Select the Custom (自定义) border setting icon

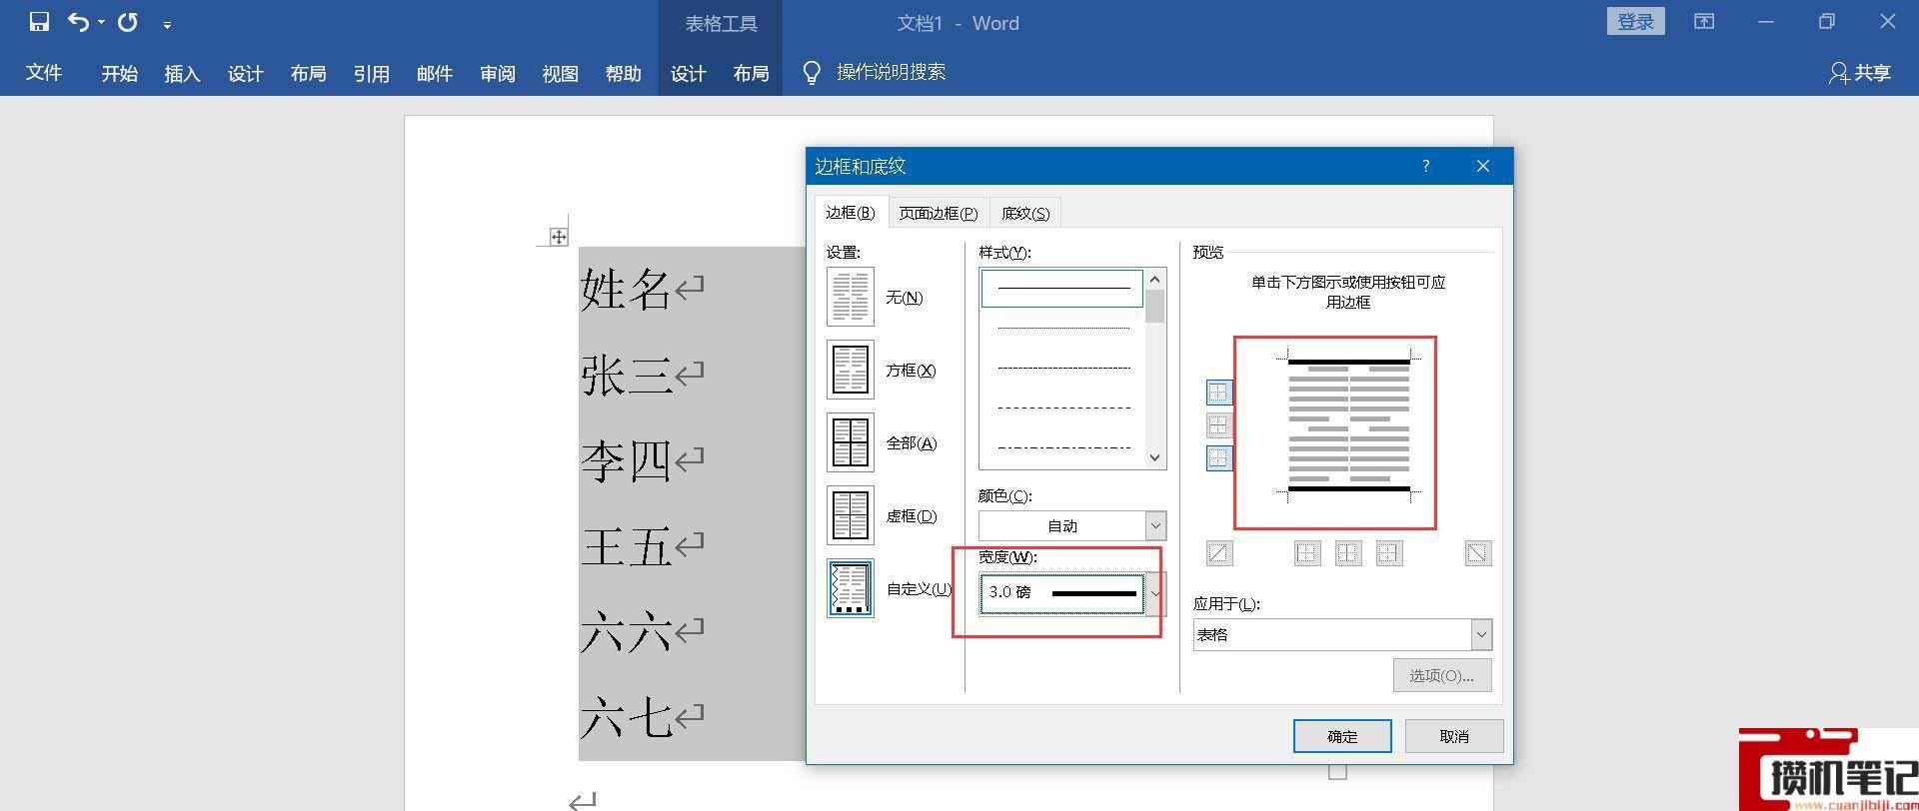(x=851, y=588)
